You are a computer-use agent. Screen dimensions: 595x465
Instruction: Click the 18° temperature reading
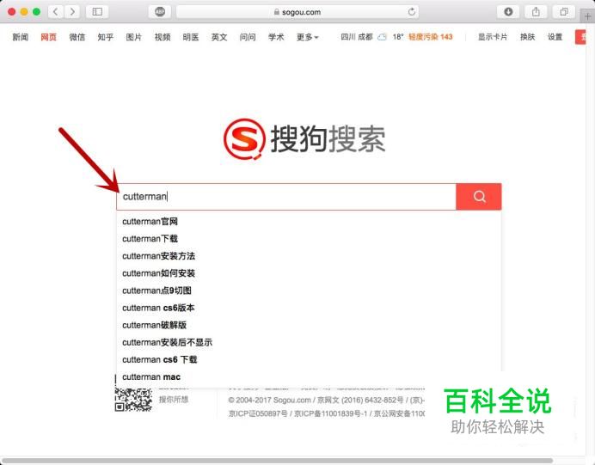(x=398, y=37)
